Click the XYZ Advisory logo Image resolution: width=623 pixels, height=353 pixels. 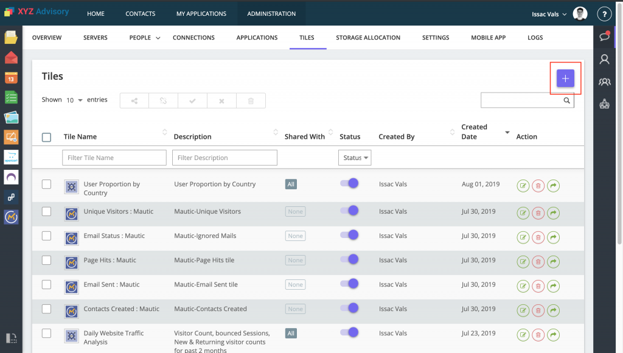37,12
